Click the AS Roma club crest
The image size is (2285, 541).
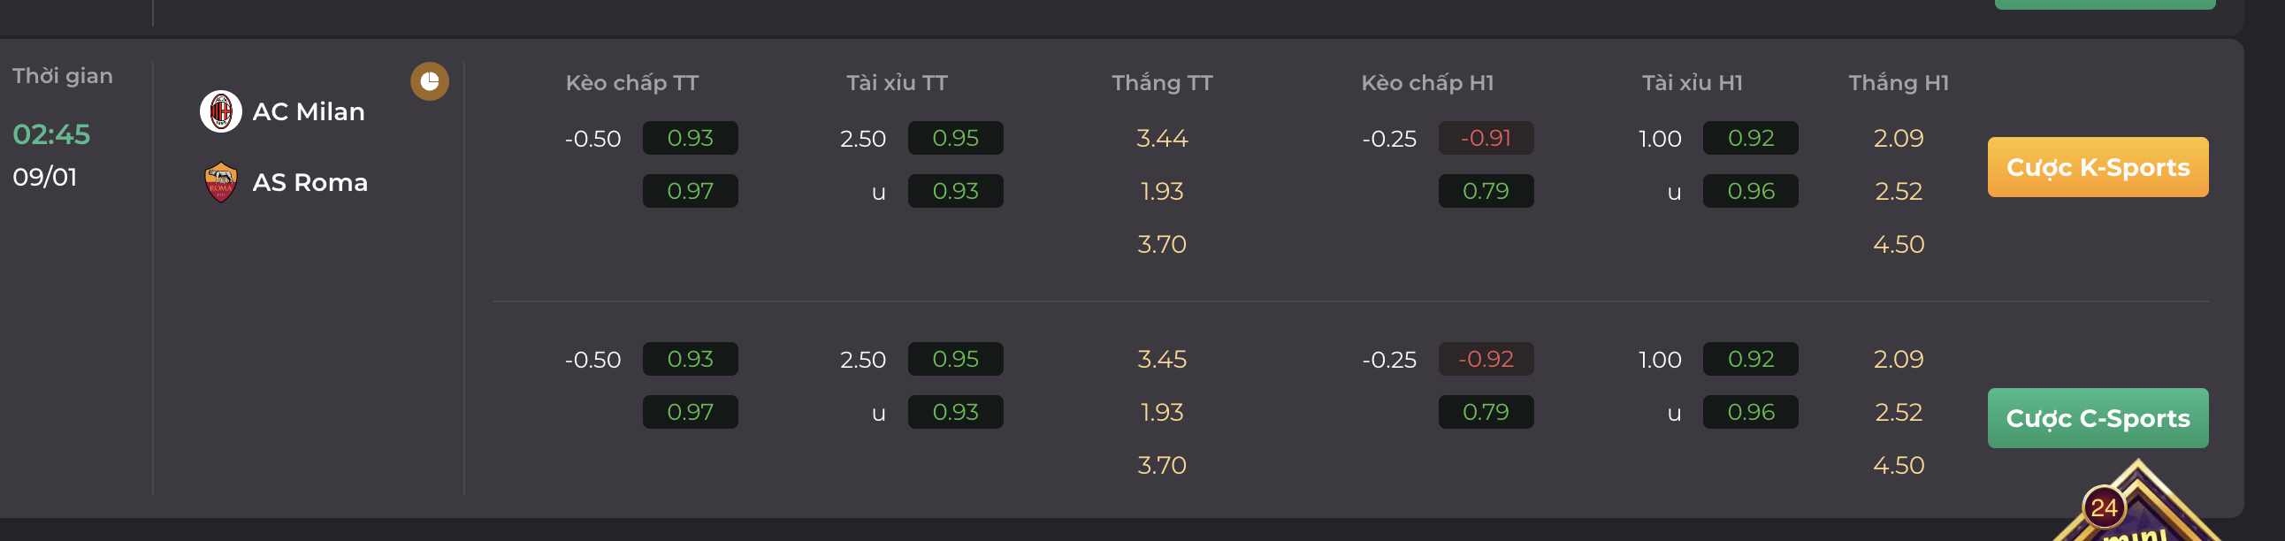point(221,183)
